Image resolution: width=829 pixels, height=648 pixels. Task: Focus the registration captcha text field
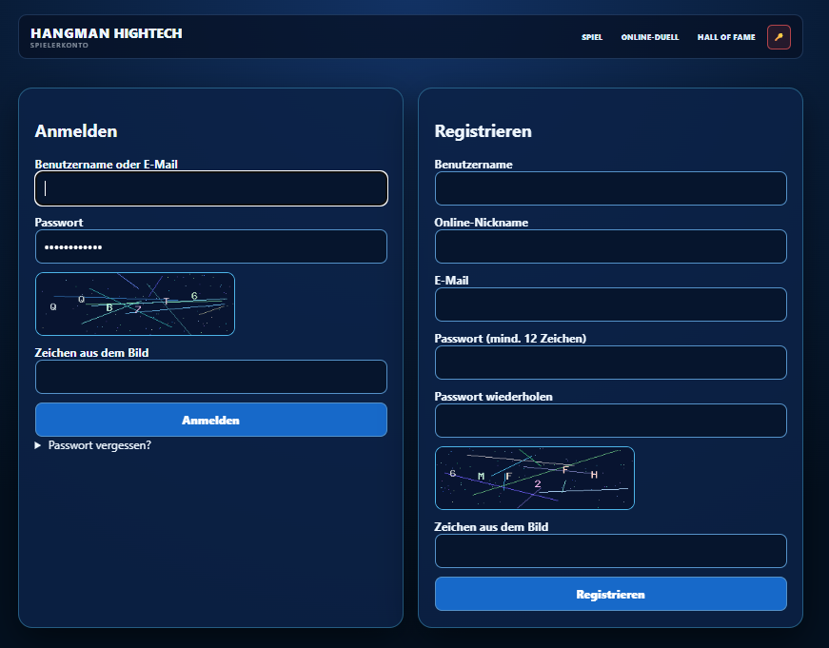click(x=611, y=551)
